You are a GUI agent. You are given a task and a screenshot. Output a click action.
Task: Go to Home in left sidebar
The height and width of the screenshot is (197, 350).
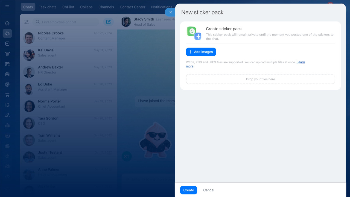[7, 23]
